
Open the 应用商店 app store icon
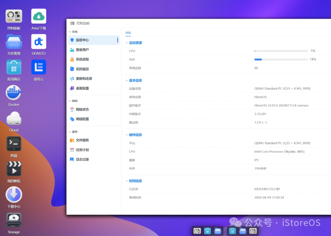[14, 67]
